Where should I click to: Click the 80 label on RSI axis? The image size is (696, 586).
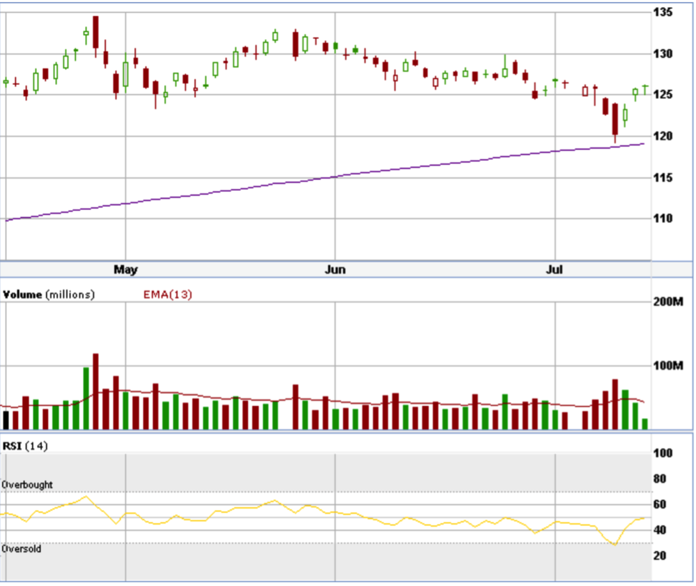pyautogui.click(x=660, y=479)
